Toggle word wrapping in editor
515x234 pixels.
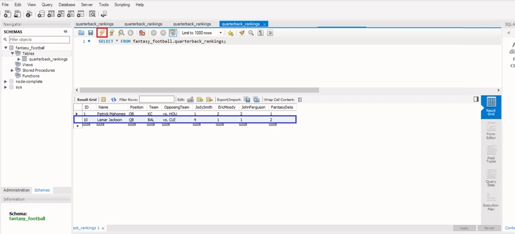pos(270,33)
